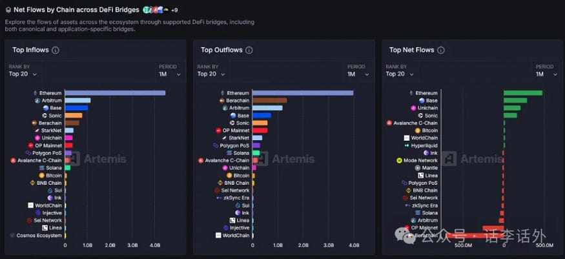
Task: Click the BNB Chain label in Top Net Flows
Action: tap(425, 191)
